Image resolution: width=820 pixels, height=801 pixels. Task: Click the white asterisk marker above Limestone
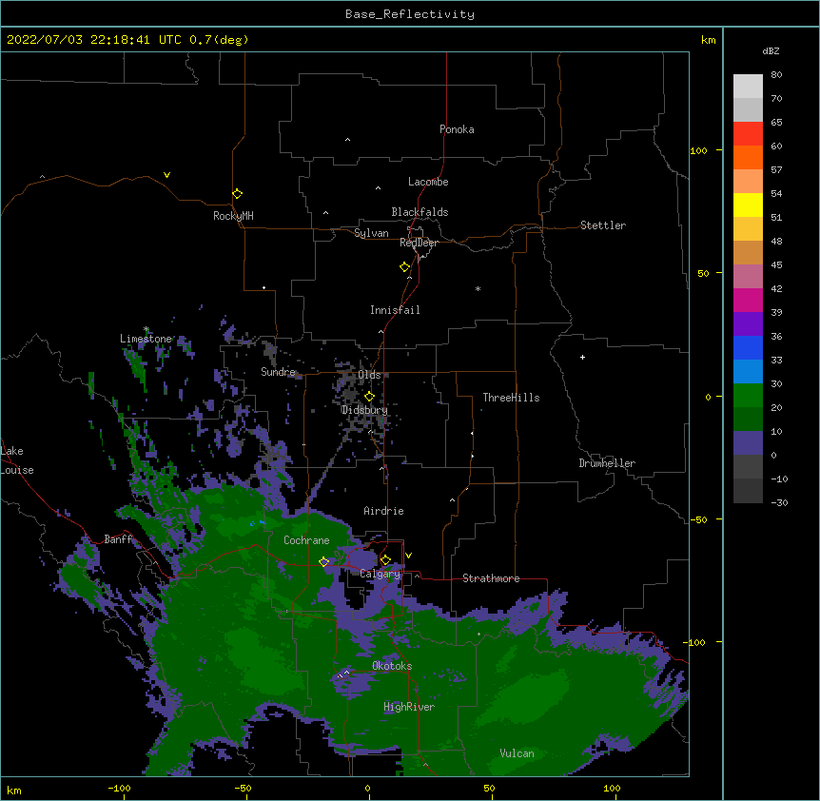point(146,329)
